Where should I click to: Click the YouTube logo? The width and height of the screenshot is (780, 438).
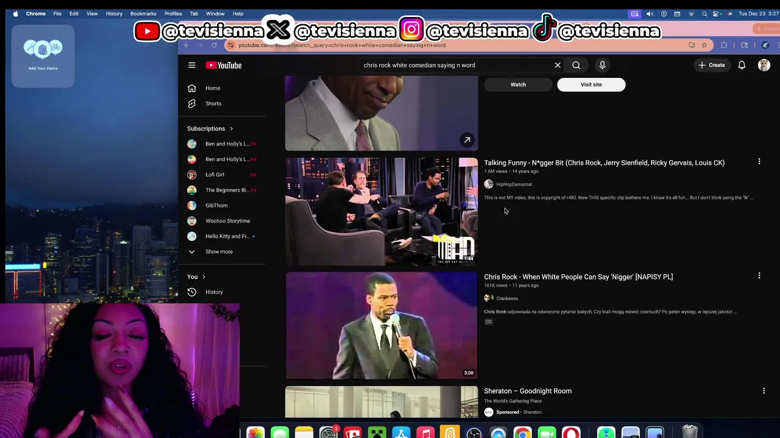pyautogui.click(x=224, y=65)
